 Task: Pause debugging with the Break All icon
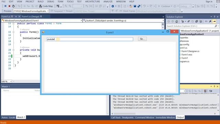5,6
